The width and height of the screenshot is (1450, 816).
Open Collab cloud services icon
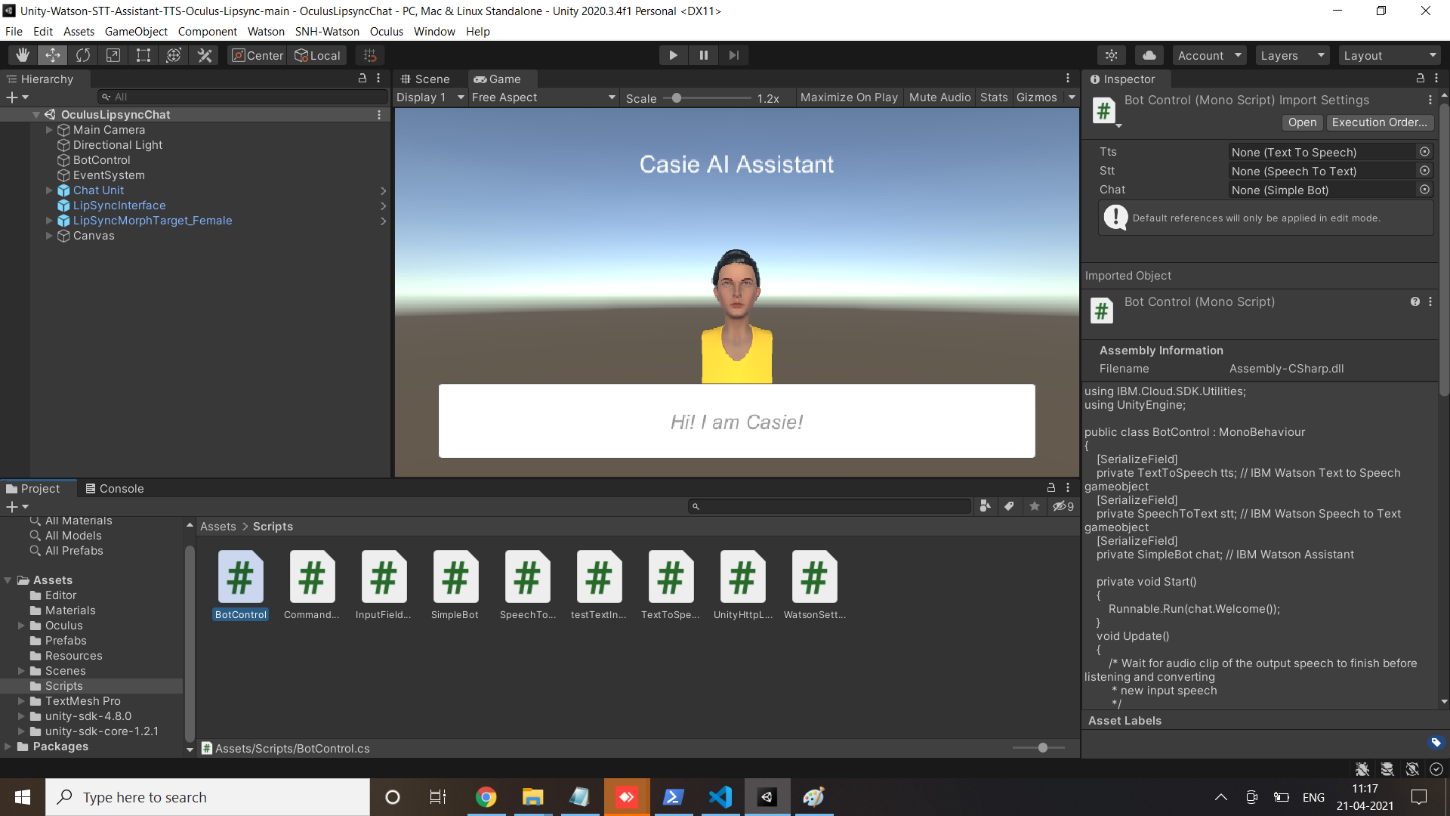[1149, 55]
